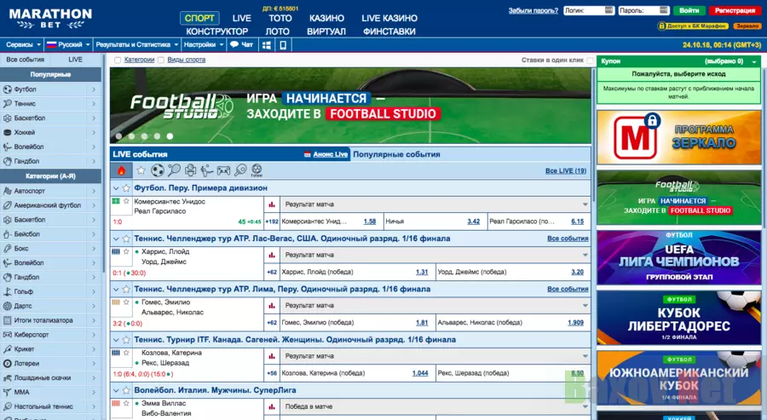Viewport: 767px width, 420px height.
Task: Go to КАЗИНО section
Action: (326, 18)
